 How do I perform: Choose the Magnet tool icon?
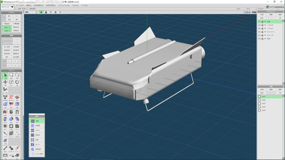pyautogui.click(x=17, y=112)
